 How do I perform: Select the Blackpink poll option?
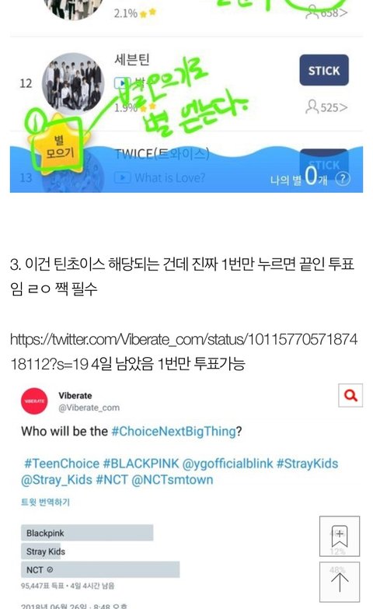point(87,533)
